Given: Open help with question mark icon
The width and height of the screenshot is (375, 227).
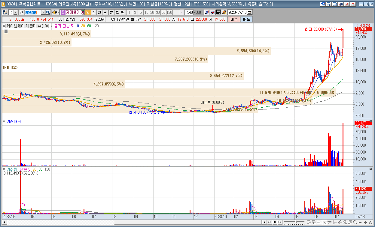Looking at the screenshot, I should [353, 4].
